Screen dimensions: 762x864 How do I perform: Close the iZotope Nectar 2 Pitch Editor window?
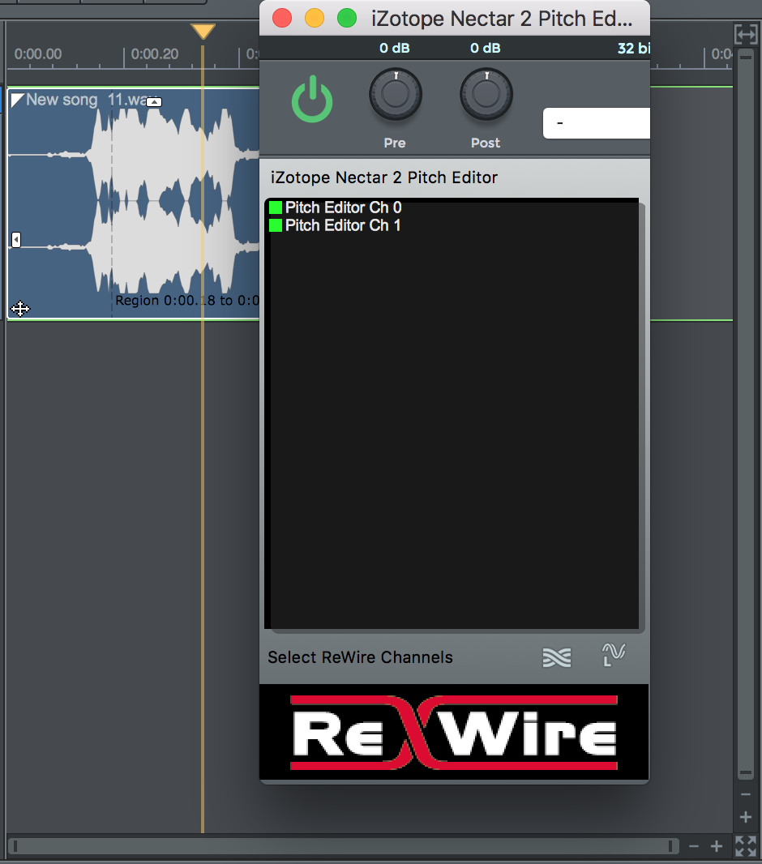coord(282,18)
